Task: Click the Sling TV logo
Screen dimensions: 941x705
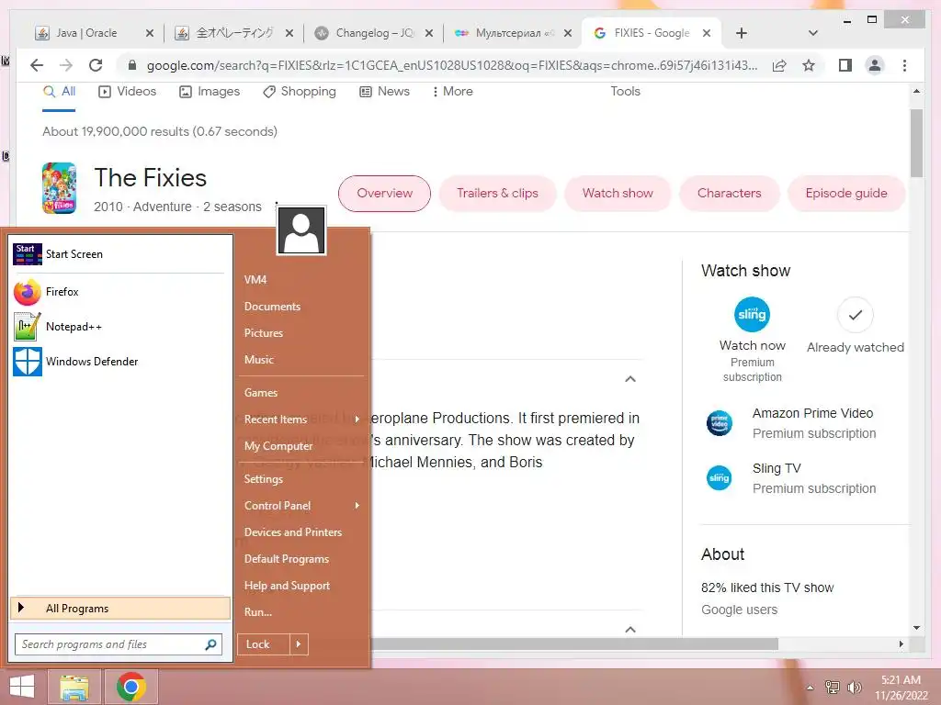Action: pyautogui.click(x=719, y=477)
